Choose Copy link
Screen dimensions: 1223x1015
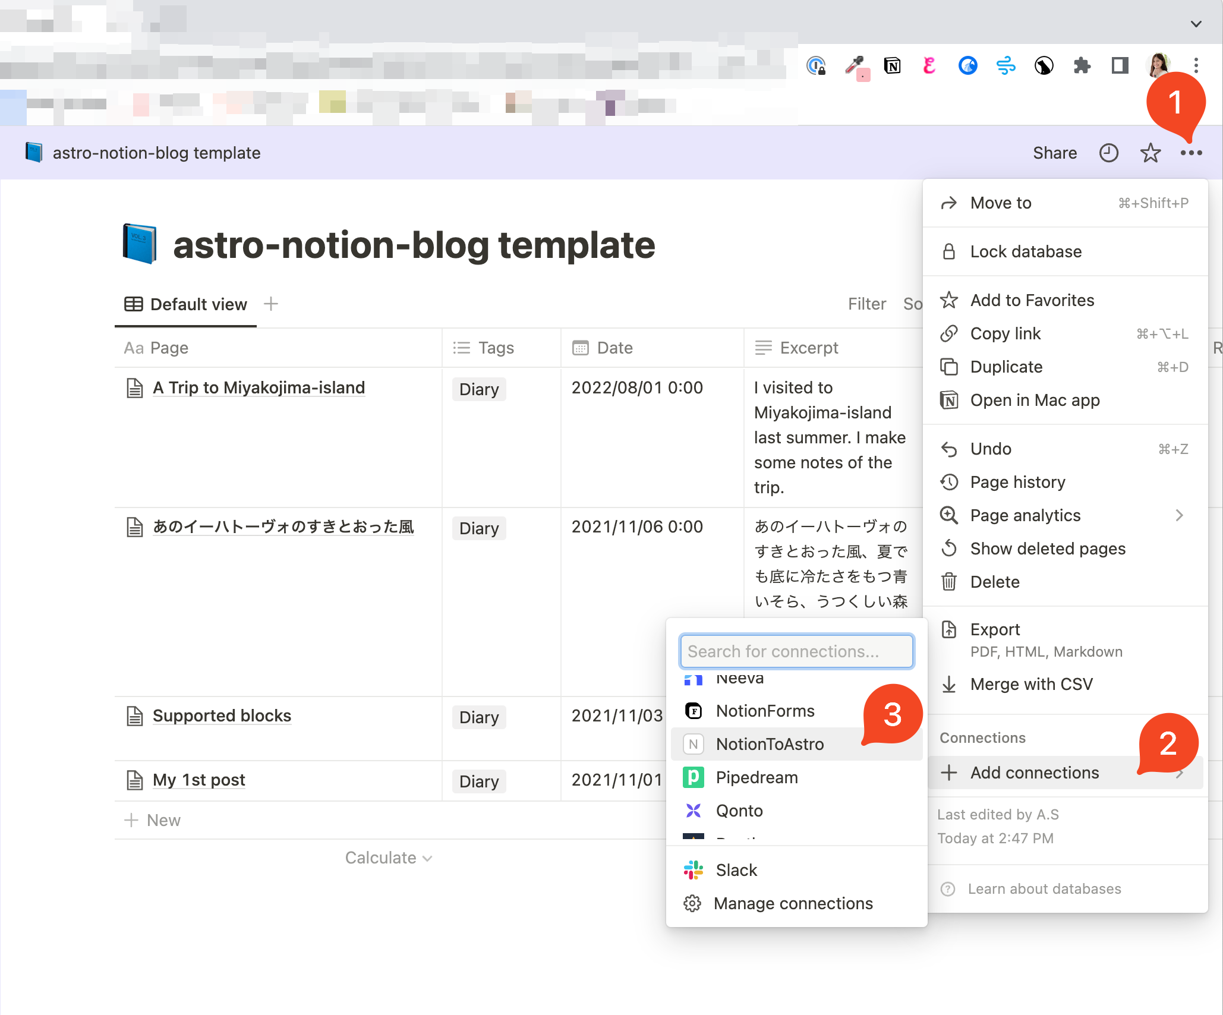click(x=1065, y=333)
